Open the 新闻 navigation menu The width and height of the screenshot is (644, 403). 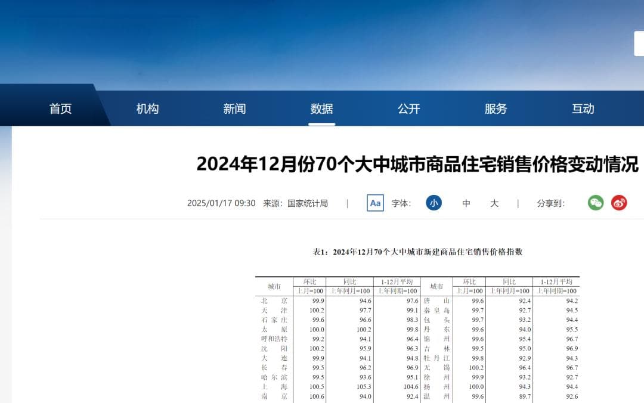coord(234,109)
